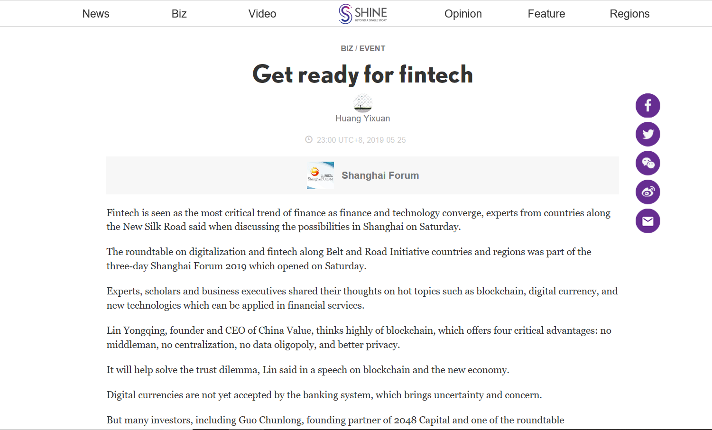Go to the Video section
The width and height of the screenshot is (712, 430).
pos(262,14)
